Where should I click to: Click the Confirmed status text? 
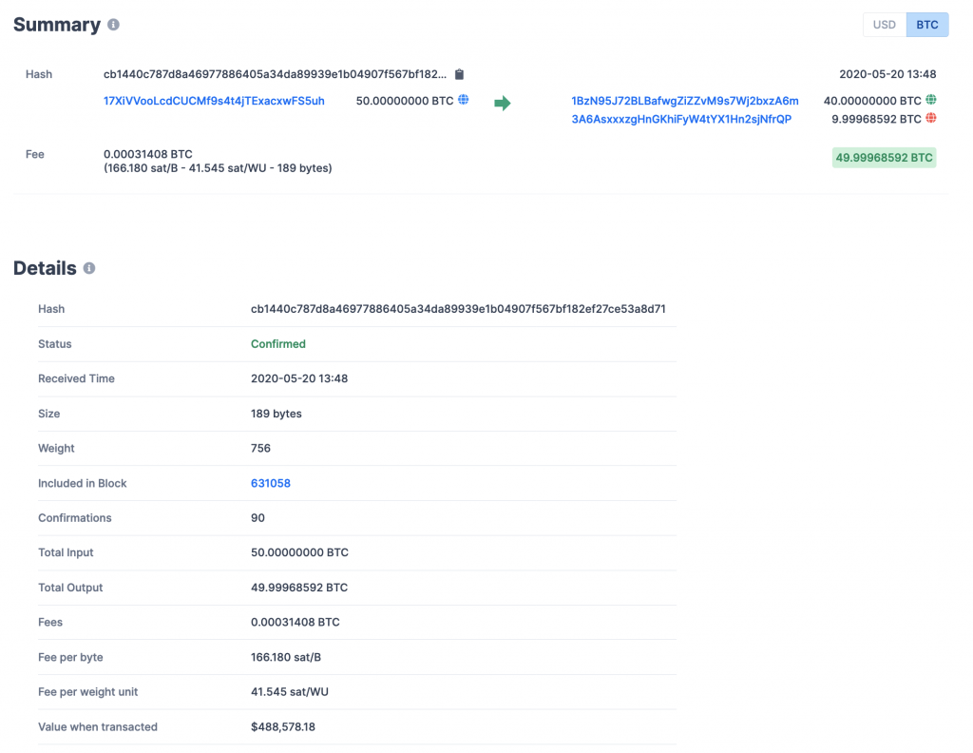coord(277,343)
